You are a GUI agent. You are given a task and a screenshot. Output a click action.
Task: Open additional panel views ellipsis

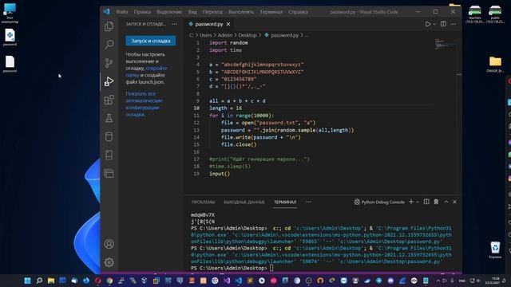coord(308,202)
